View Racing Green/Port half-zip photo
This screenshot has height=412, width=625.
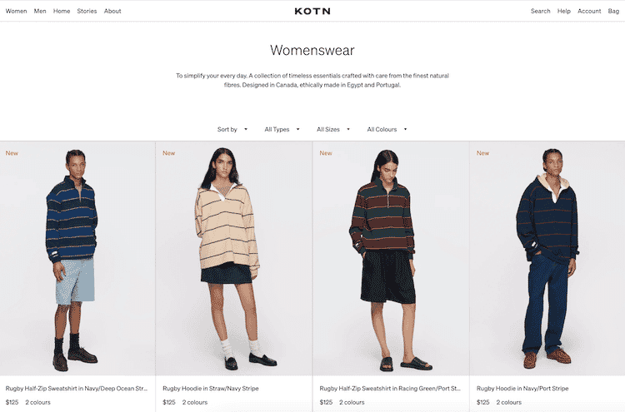pos(391,258)
